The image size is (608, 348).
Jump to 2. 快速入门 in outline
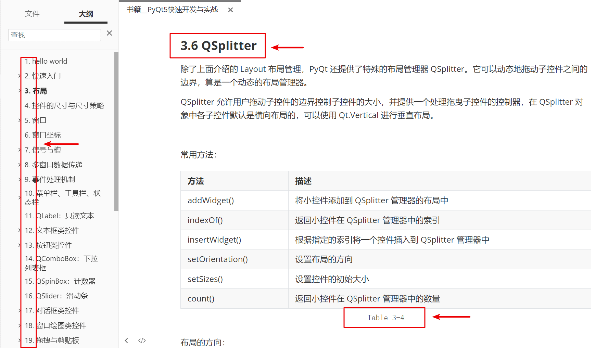click(x=43, y=76)
